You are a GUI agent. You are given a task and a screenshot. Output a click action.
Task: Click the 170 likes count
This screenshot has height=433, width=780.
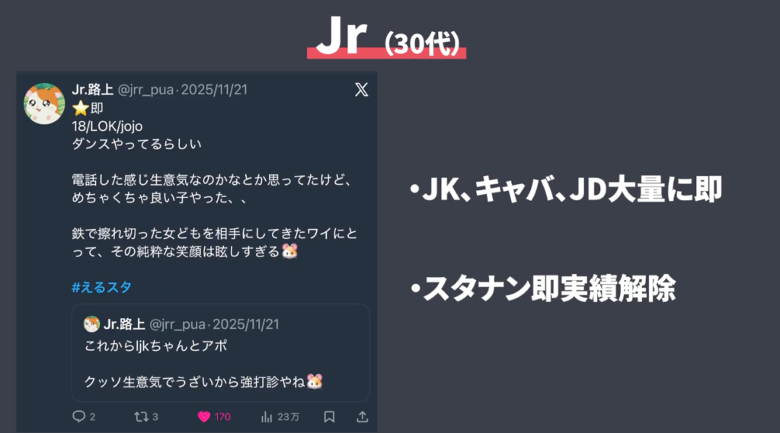(222, 416)
